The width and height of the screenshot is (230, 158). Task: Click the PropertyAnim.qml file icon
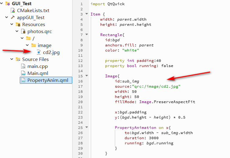tap(23, 80)
